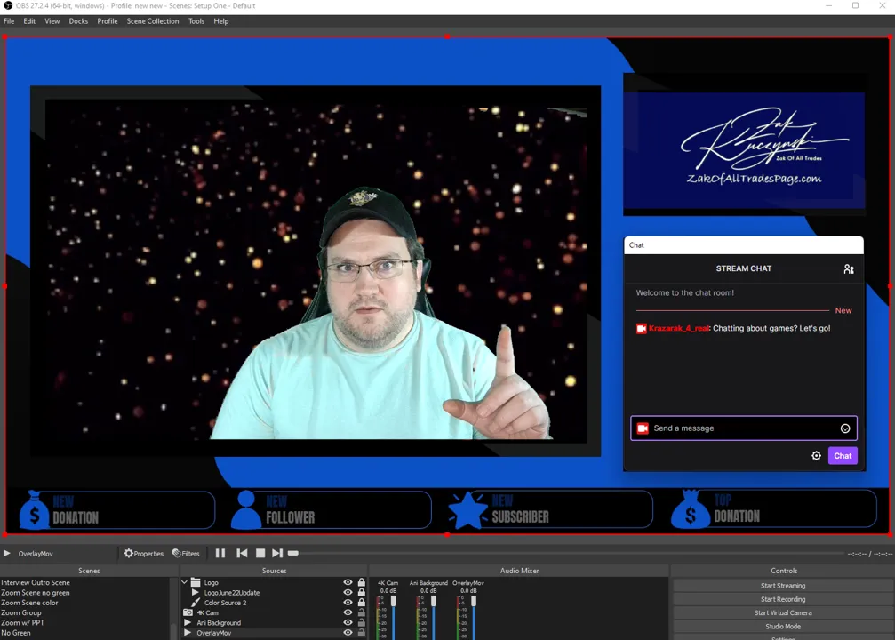Screen dimensions: 895x640
Task: Open the emoji picker in the chat box
Action: (x=845, y=428)
